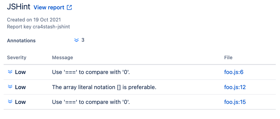Select the array literal notation message text
Screen dimensions: 280x119
click(x=104, y=87)
